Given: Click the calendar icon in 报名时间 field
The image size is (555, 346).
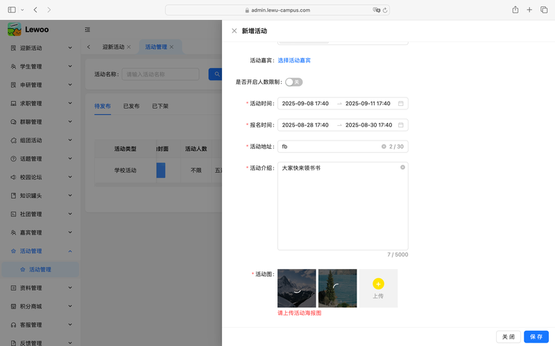Looking at the screenshot, I should tap(400, 125).
